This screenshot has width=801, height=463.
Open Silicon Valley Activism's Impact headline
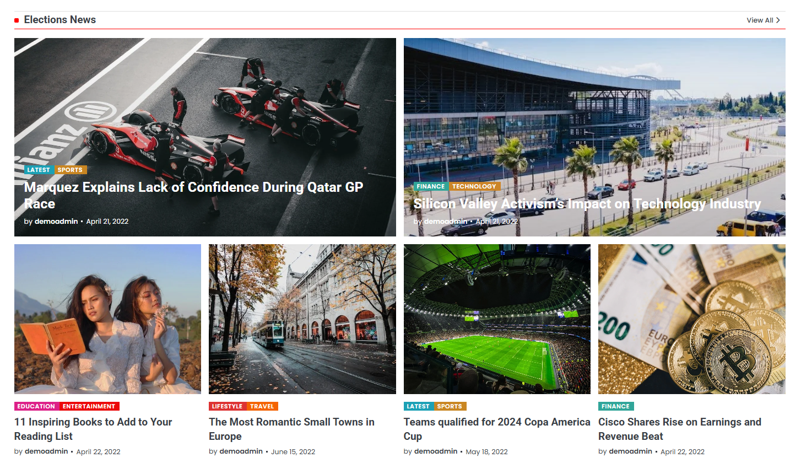coord(587,203)
